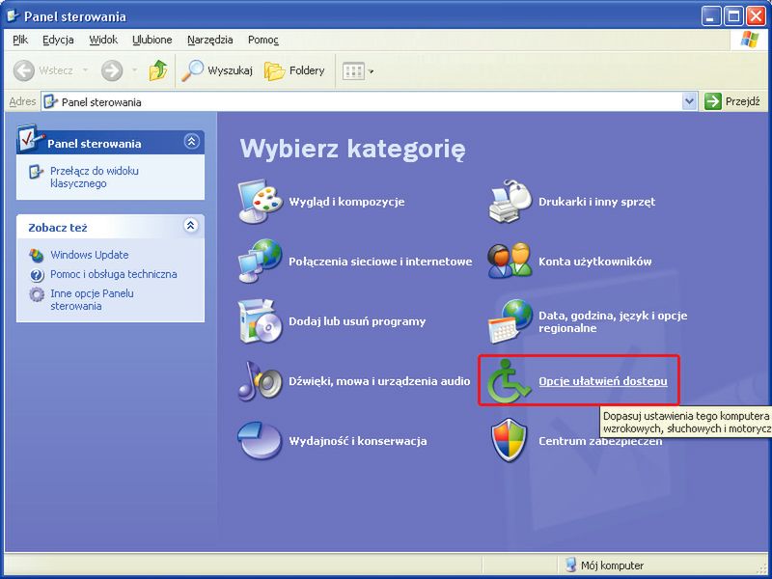Open the Views button dropdown arrow
Viewport: 772px width, 579px height.
coord(372,71)
